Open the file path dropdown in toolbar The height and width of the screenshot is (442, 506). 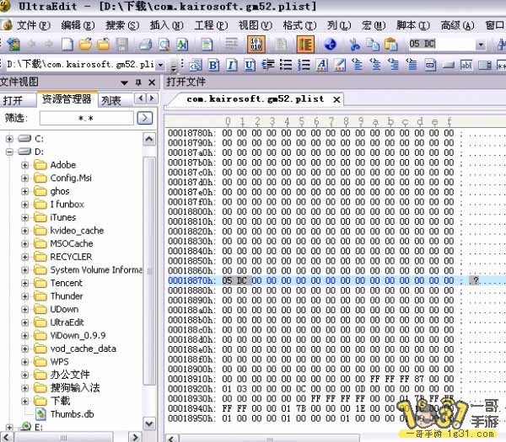click(x=160, y=65)
